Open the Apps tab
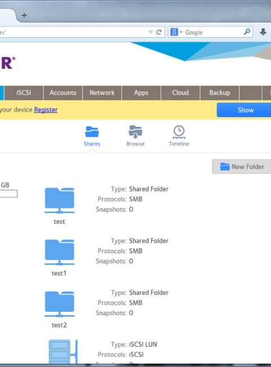This screenshot has width=271, height=367. (x=141, y=93)
